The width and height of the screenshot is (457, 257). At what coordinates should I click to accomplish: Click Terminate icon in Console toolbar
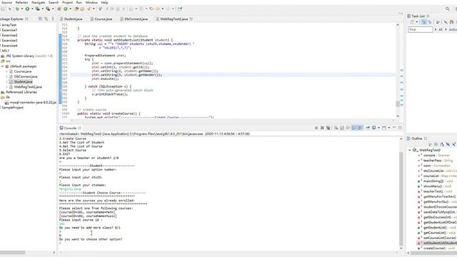point(316,128)
